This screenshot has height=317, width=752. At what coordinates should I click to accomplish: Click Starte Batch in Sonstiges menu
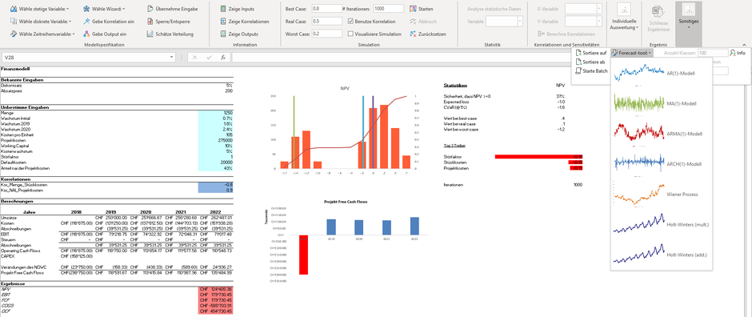pos(592,71)
